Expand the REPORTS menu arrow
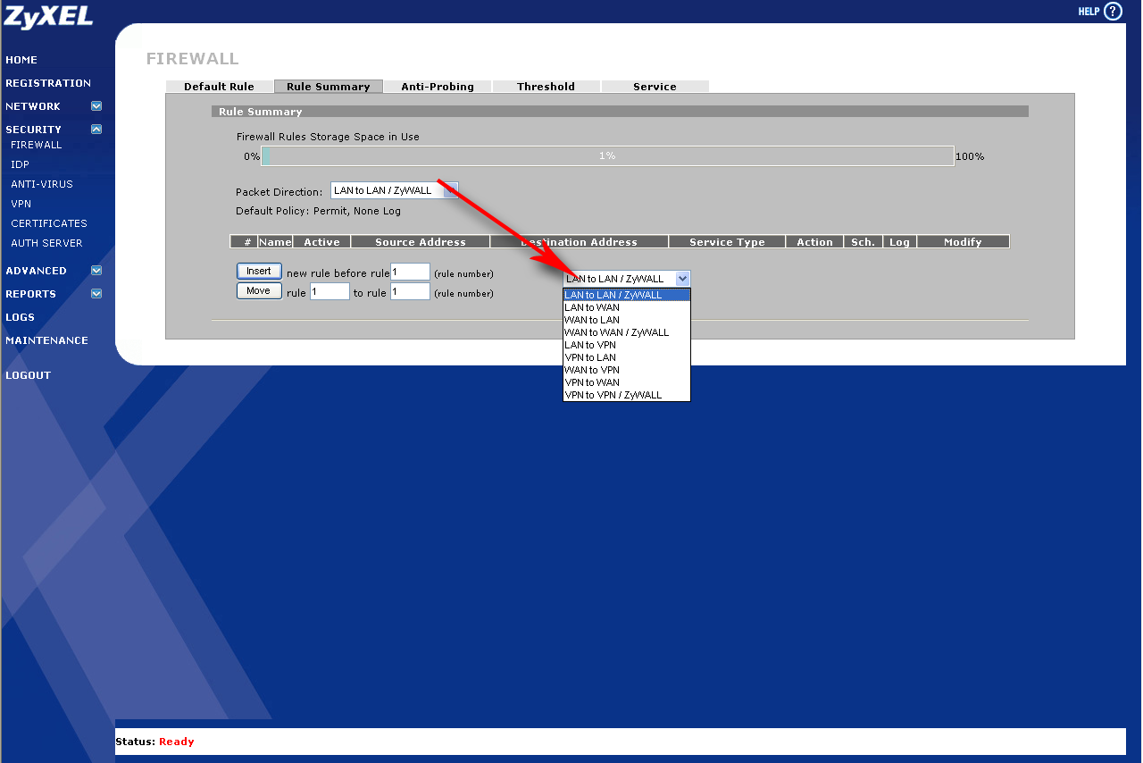Image resolution: width=1143 pixels, height=763 pixels. pyautogui.click(x=96, y=294)
